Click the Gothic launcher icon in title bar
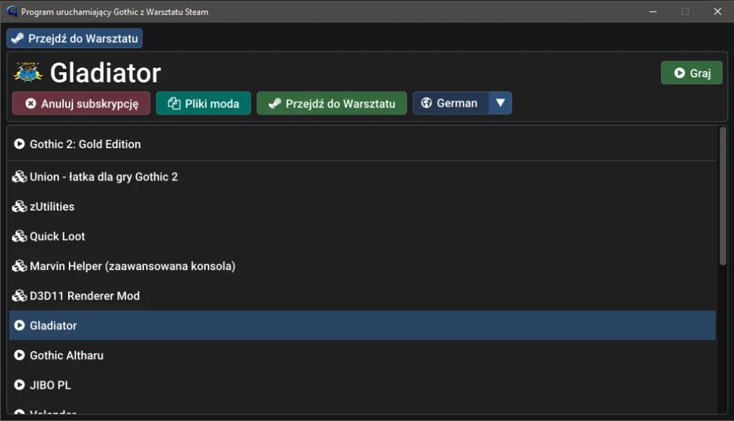 click(x=11, y=11)
